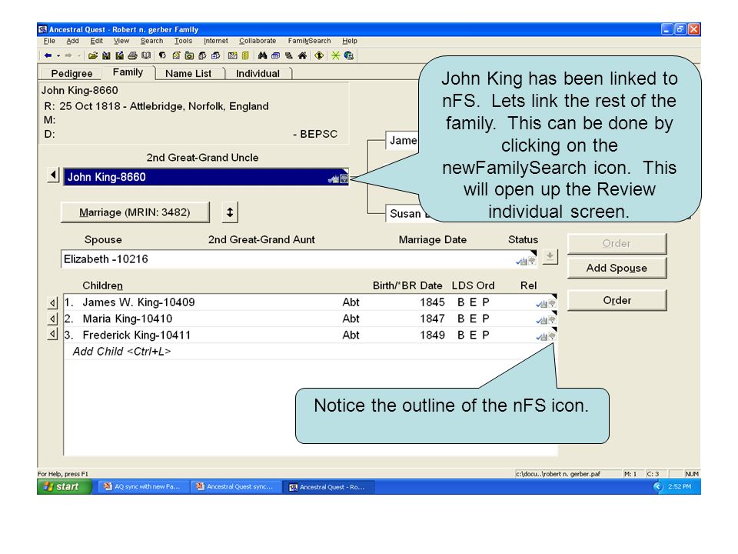Click the open book toolbar icon
The width and height of the screenshot is (738, 554).
(x=146, y=55)
